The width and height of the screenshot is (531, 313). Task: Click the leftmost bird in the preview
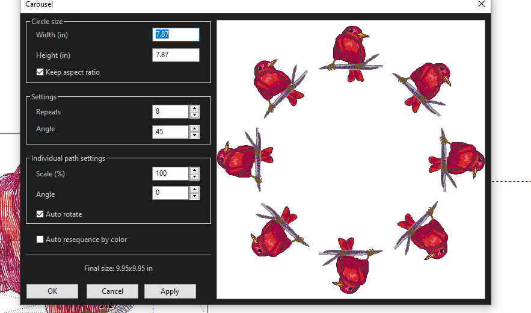(x=245, y=160)
